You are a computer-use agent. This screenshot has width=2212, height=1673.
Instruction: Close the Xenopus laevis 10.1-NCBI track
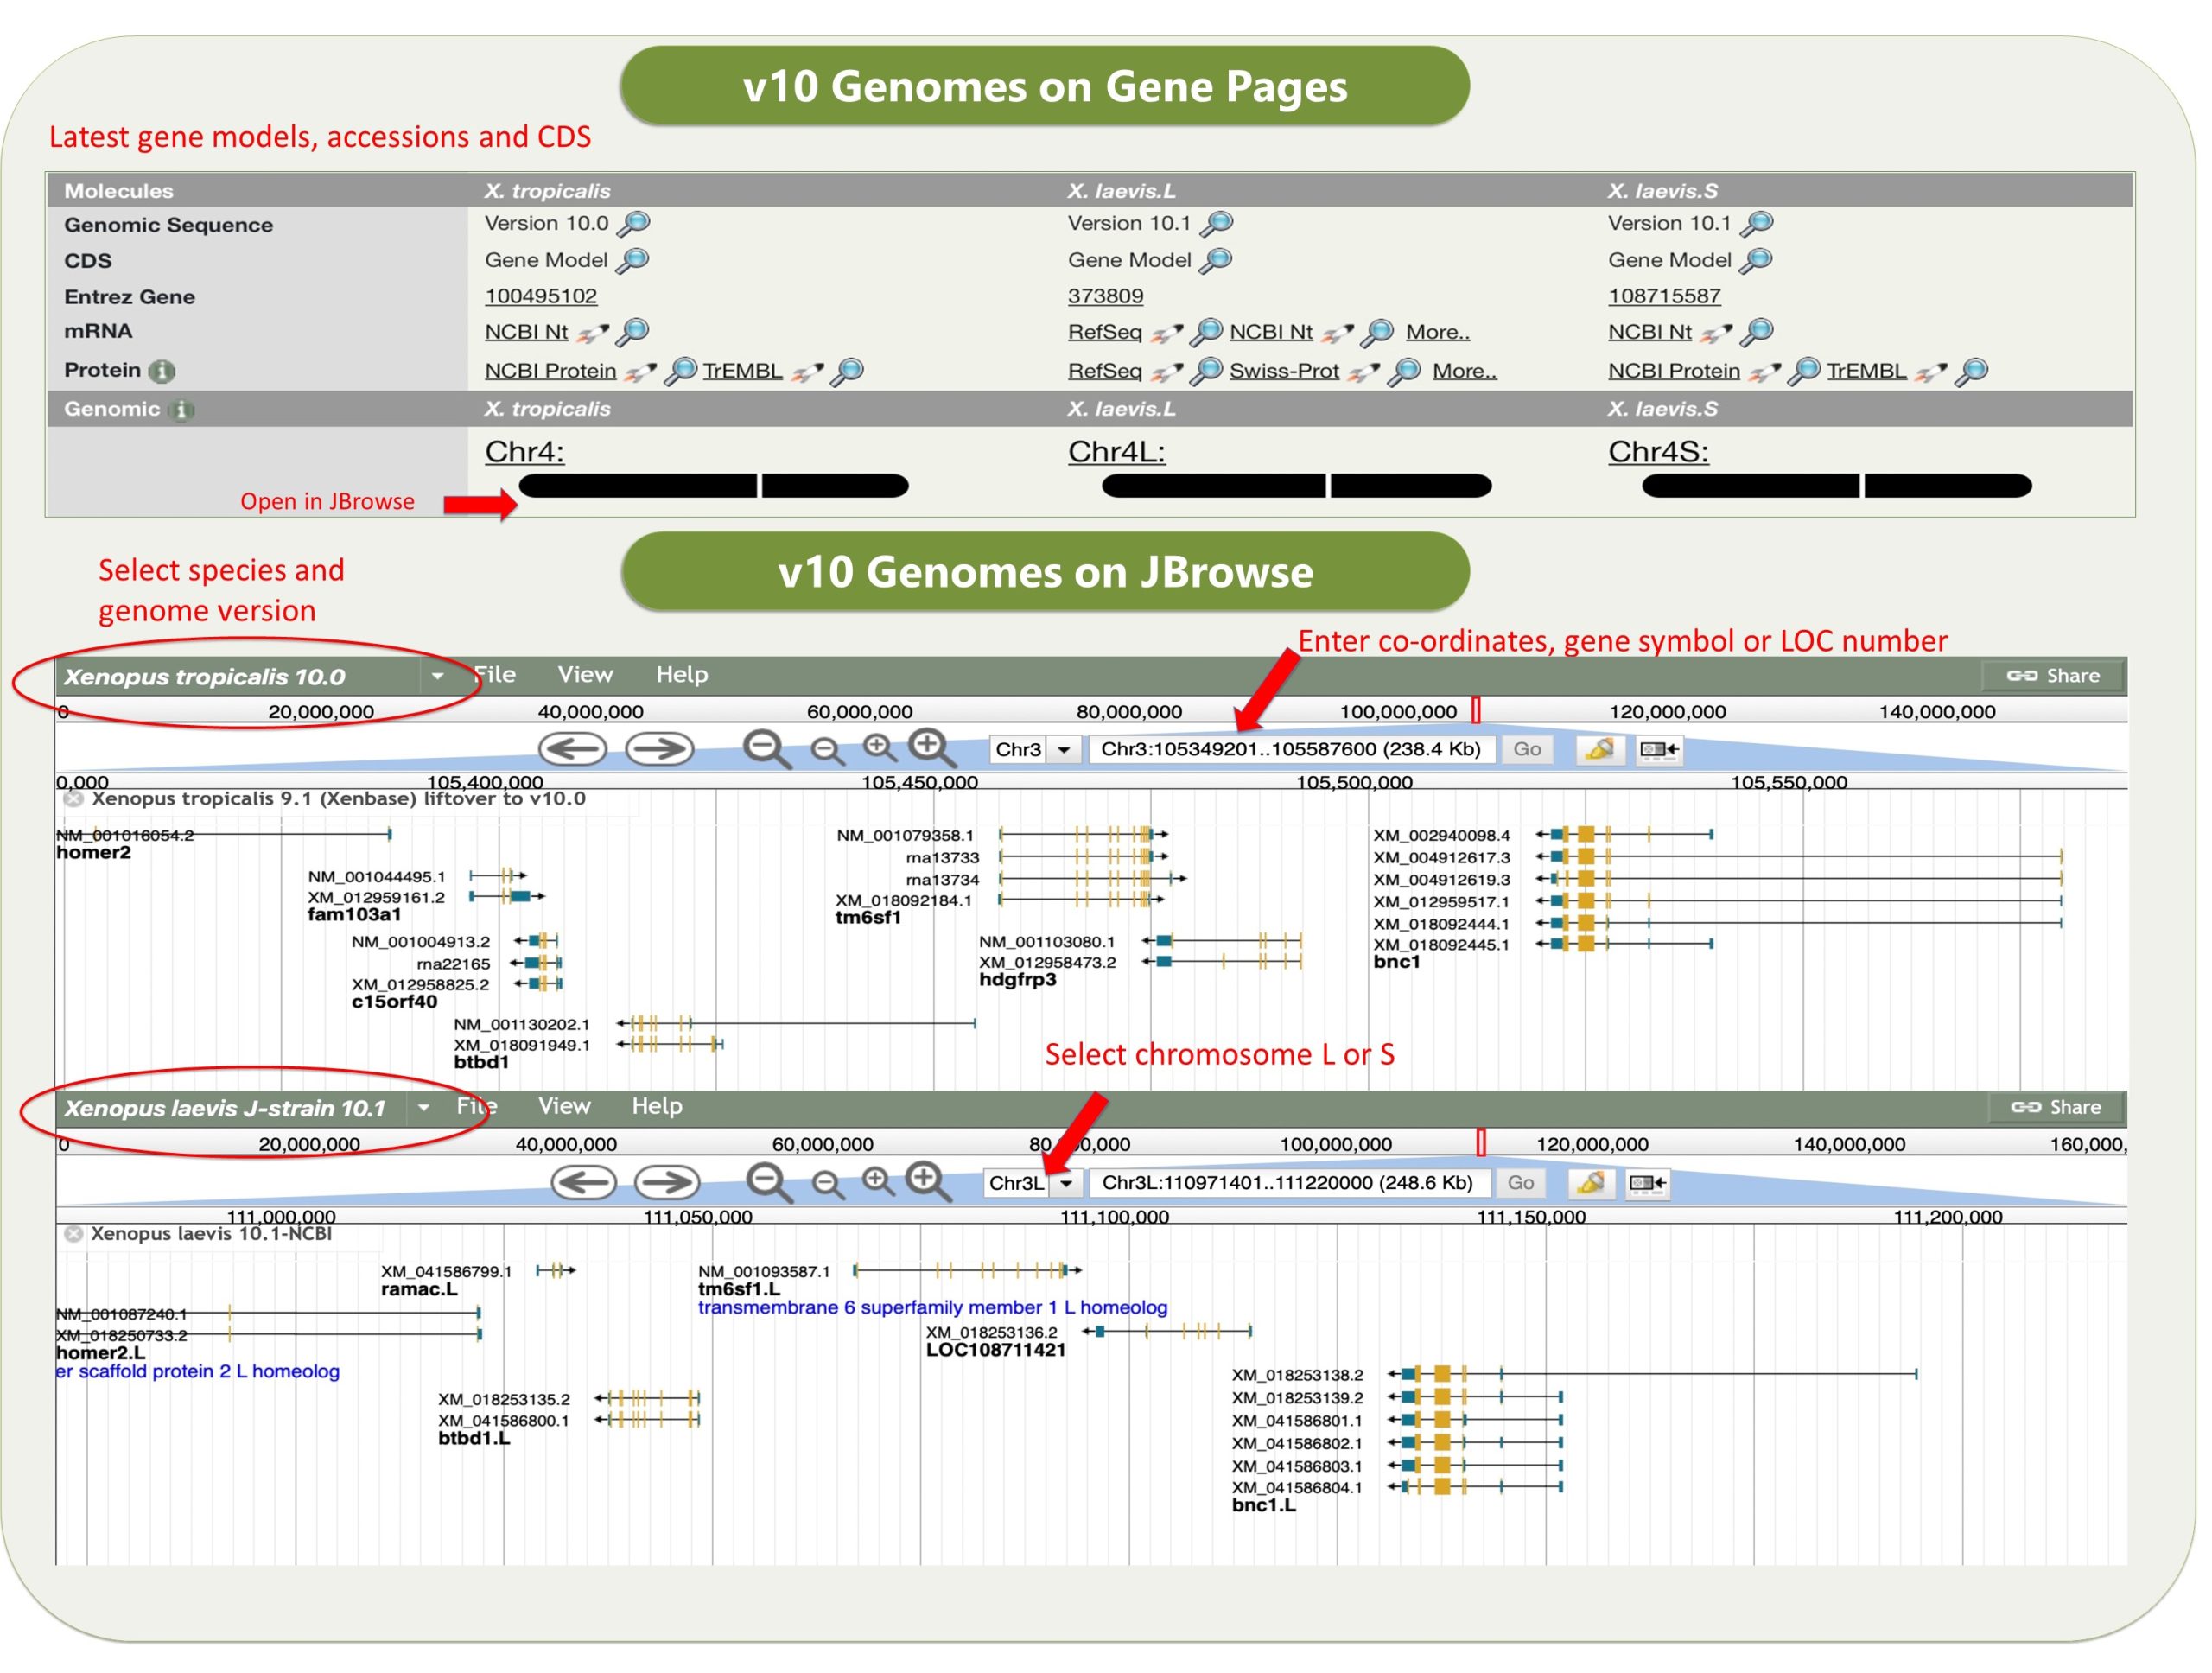click(x=73, y=1234)
